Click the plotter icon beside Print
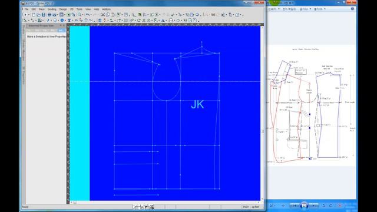 coord(55,15)
